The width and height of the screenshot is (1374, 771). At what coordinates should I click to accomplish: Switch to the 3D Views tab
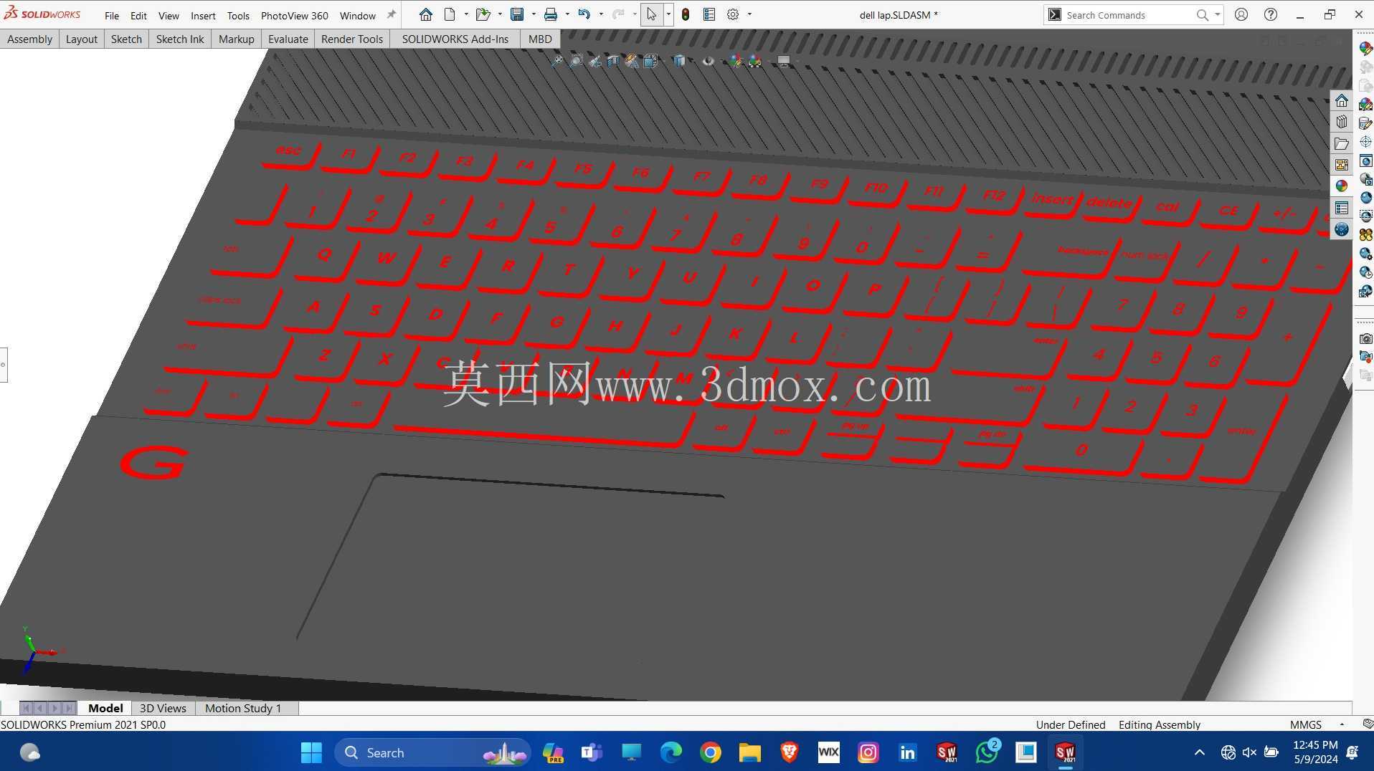(163, 708)
